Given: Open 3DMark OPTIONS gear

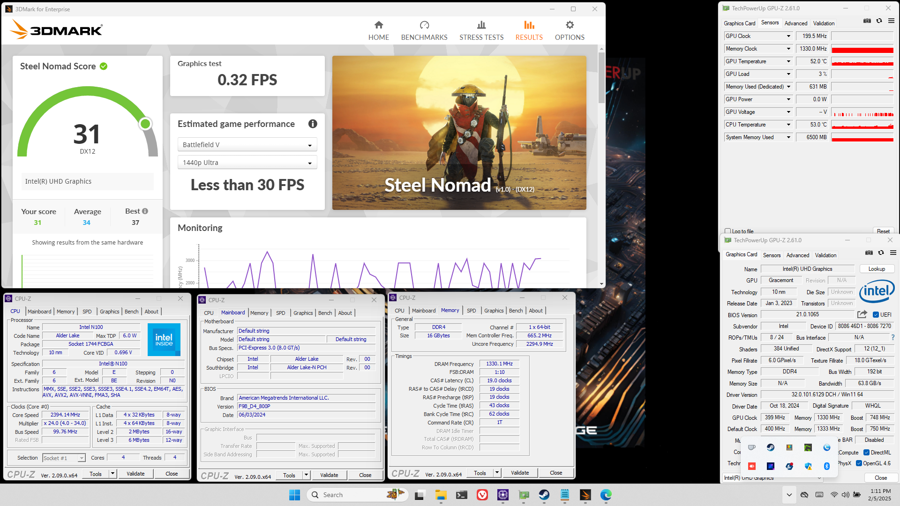Looking at the screenshot, I should pyautogui.click(x=570, y=30).
